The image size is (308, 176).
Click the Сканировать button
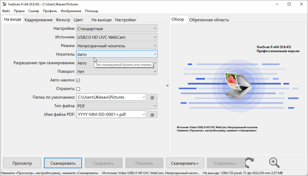[x=63, y=163]
